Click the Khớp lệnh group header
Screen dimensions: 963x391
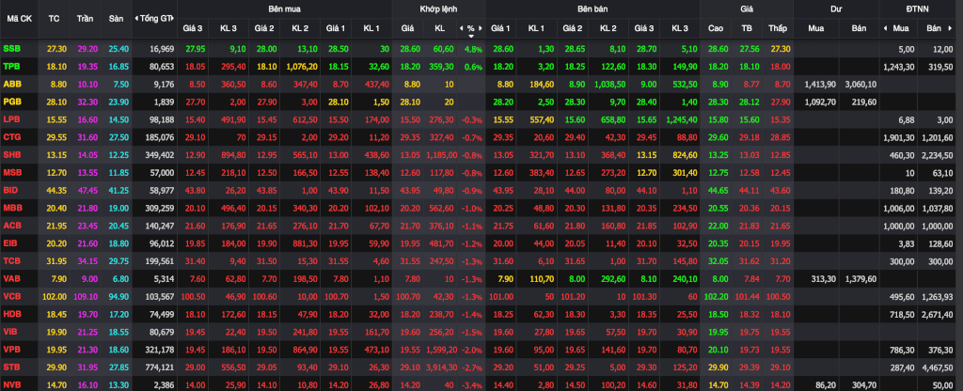438,9
